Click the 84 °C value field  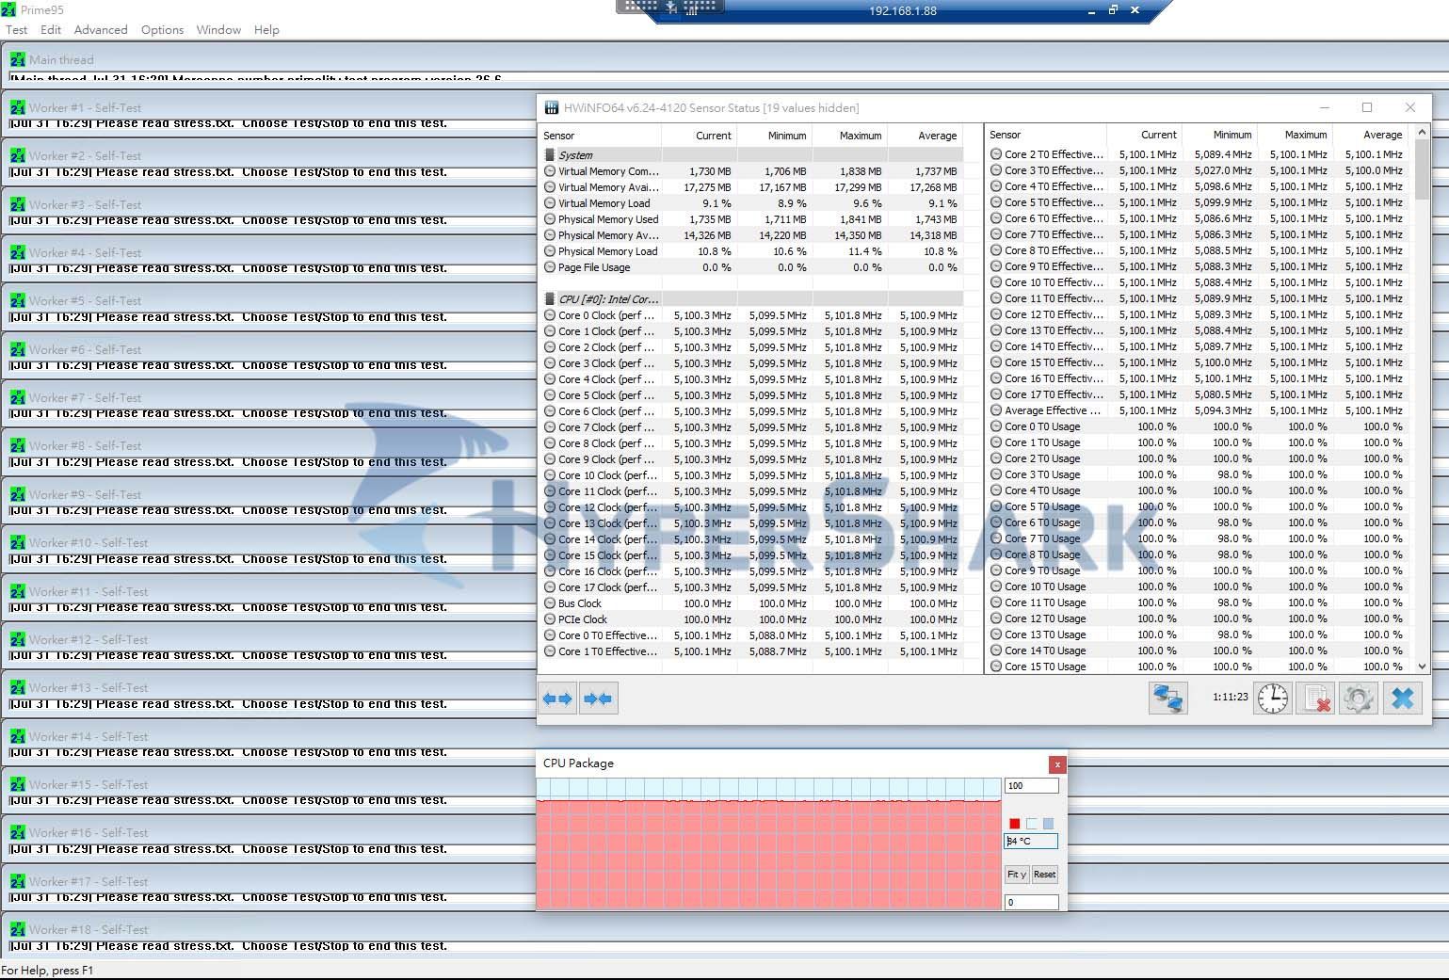tap(1031, 841)
